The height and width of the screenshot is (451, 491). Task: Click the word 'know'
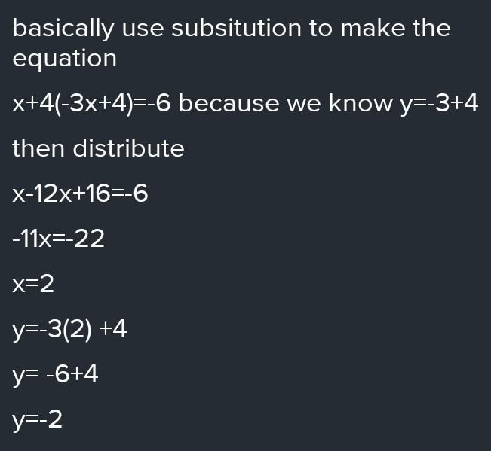click(361, 103)
